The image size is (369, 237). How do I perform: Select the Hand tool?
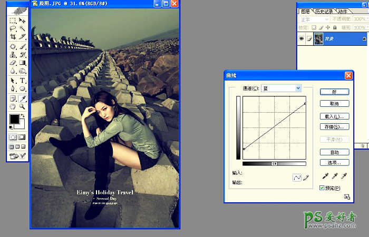tap(13, 106)
